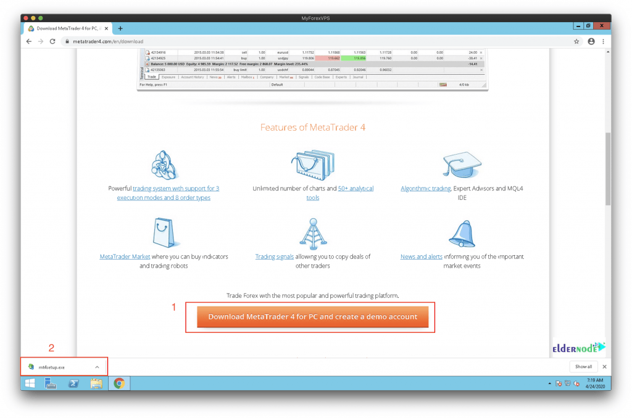Screen dimensions: 632x418
Task: Open the News and alerts link
Action: pos(421,256)
